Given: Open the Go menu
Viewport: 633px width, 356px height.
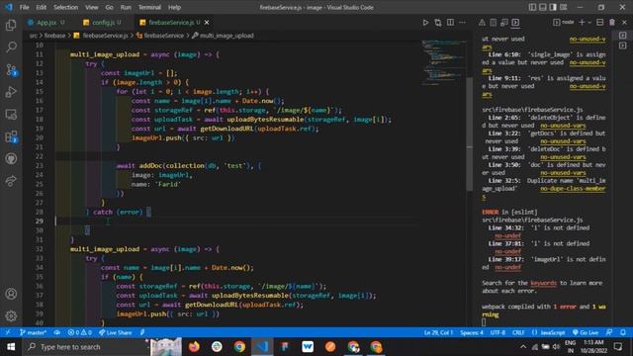Looking at the screenshot, I should coord(109,7).
